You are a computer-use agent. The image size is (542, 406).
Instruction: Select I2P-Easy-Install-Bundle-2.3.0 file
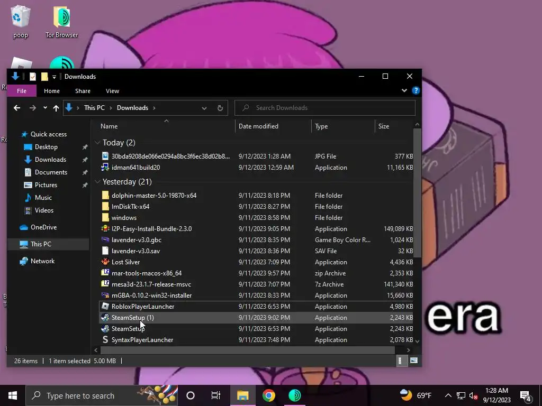256,229
